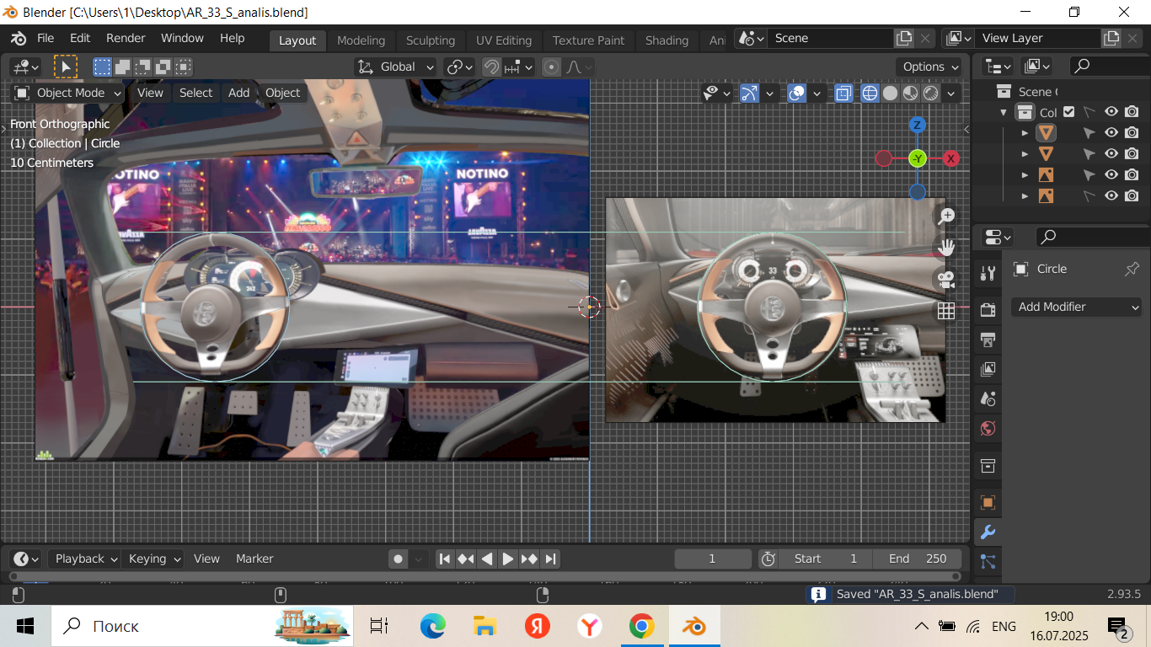Image resolution: width=1151 pixels, height=647 pixels.
Task: Open the Object Mode dropdown
Action: point(68,93)
